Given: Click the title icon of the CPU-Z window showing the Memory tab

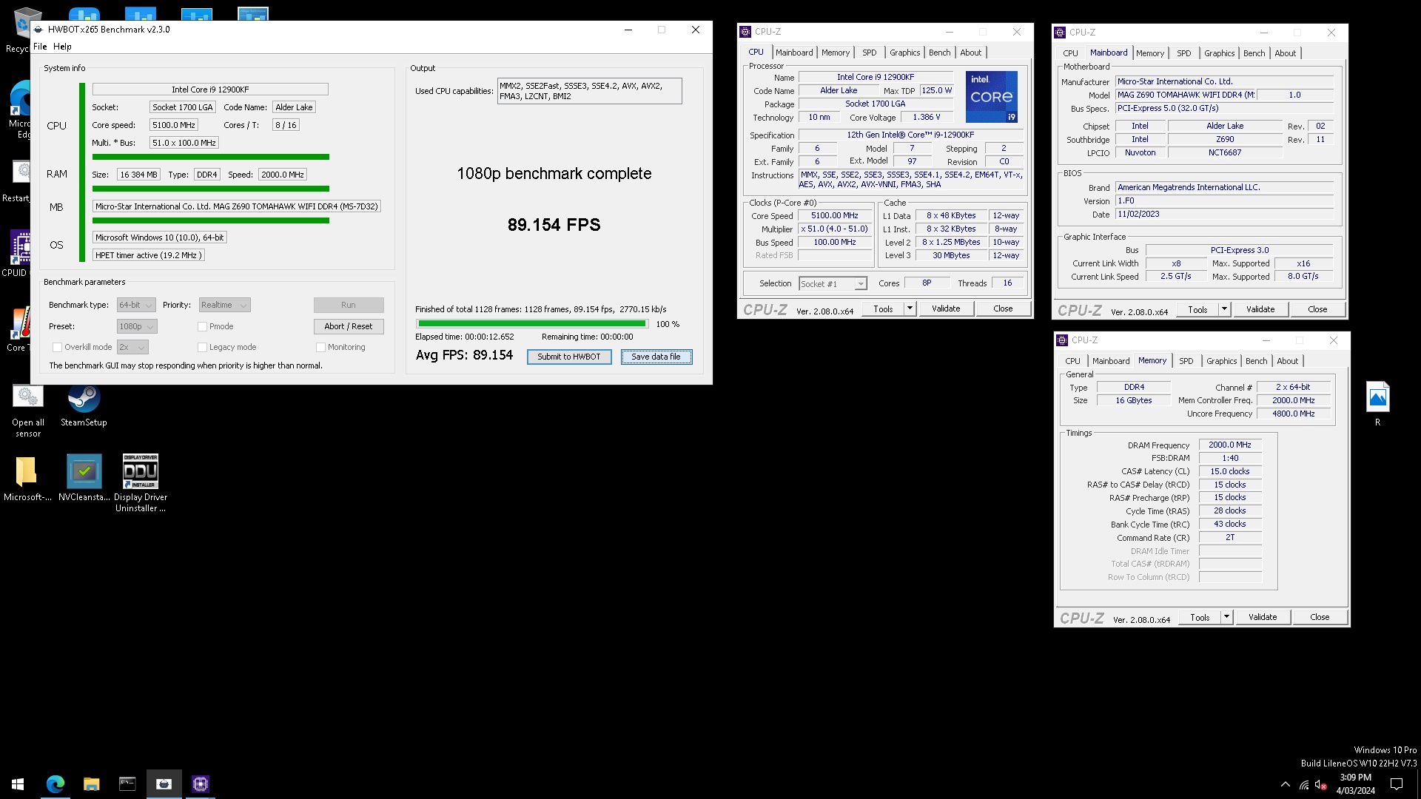Looking at the screenshot, I should (1062, 340).
